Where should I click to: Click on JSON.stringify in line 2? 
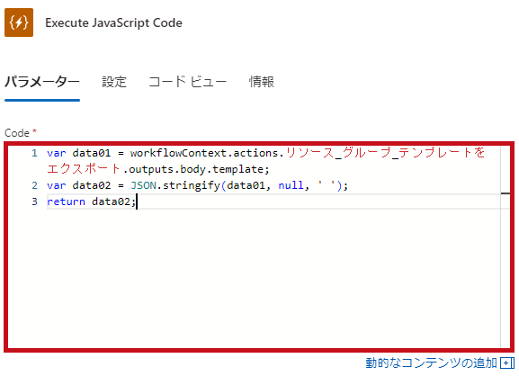[175, 185]
